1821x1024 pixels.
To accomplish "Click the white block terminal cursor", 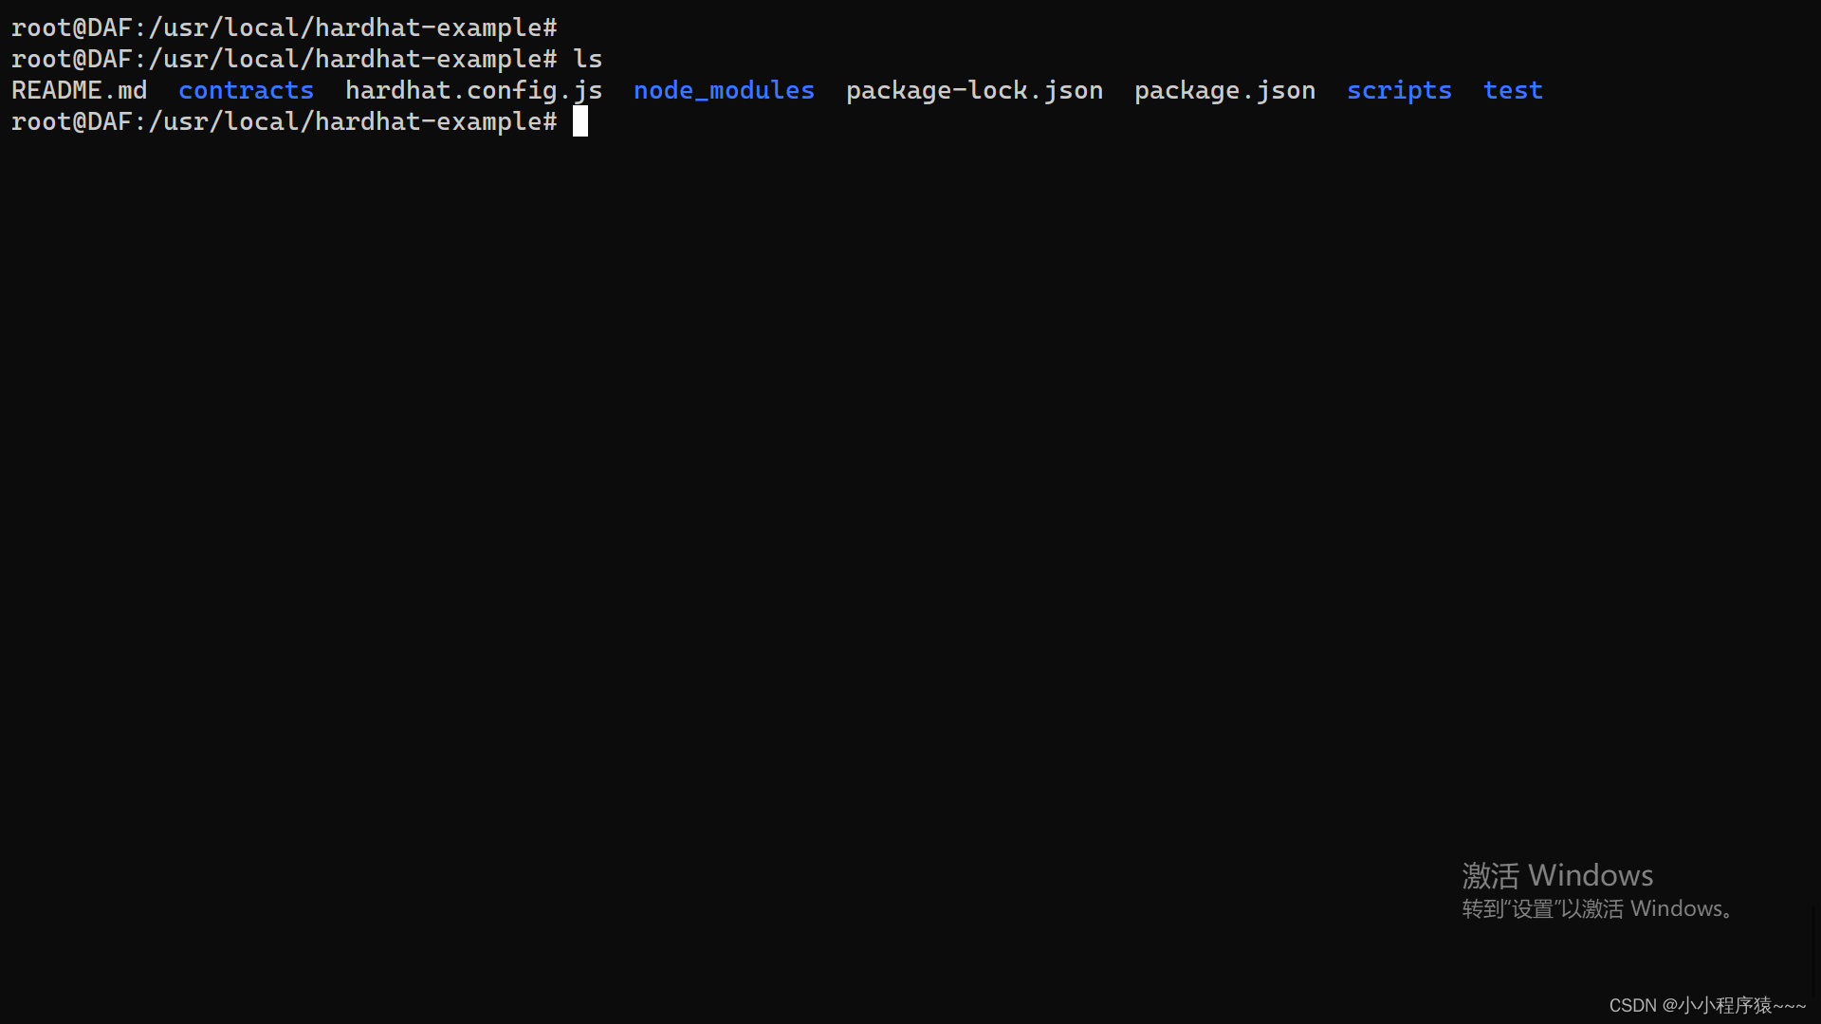I will [x=580, y=121].
